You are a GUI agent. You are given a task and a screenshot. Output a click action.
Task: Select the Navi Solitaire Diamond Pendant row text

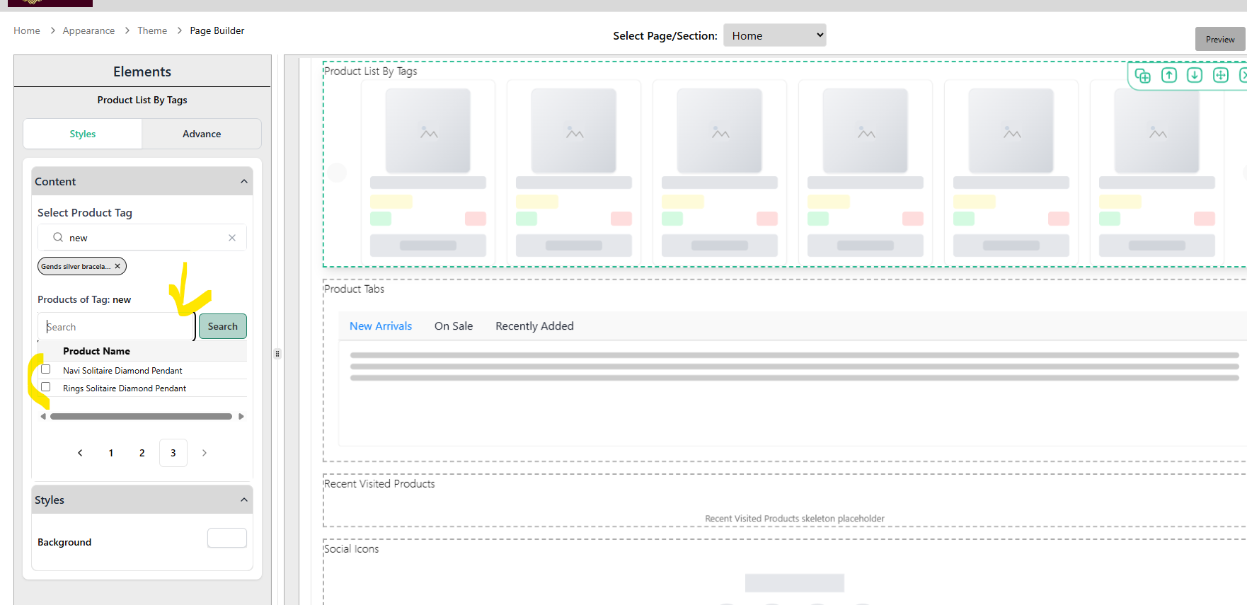(122, 371)
